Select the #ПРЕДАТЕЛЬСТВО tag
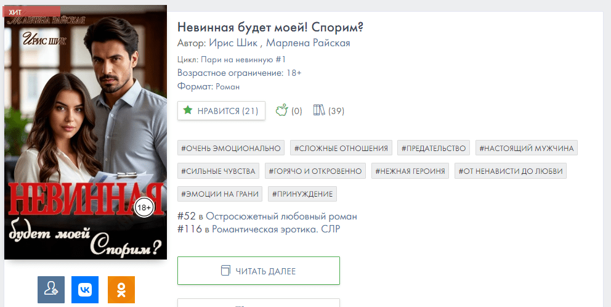The image size is (611, 307). (434, 148)
